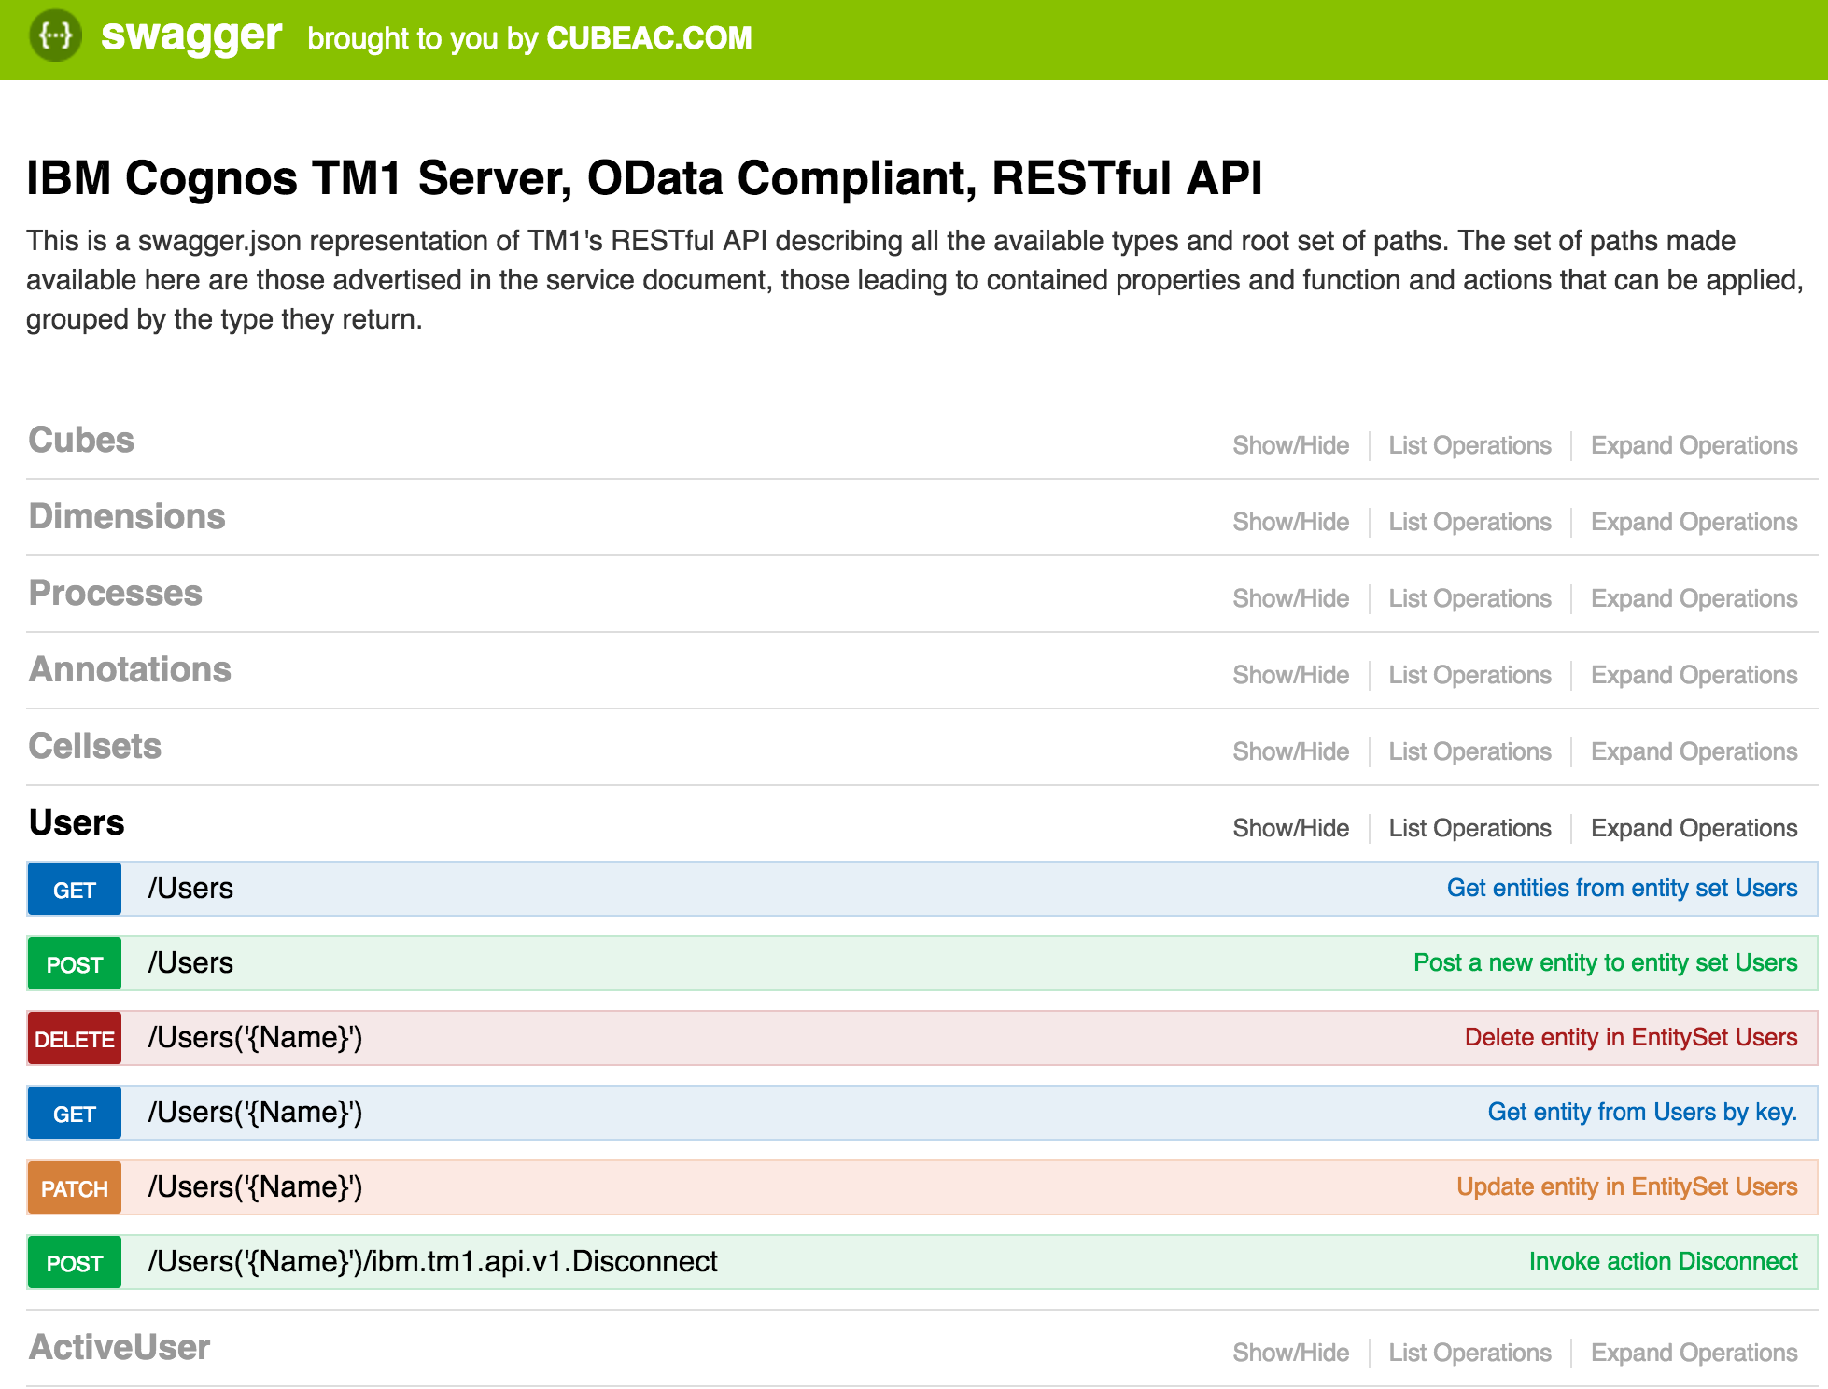
Task: Open the Processes section heading
Action: (x=116, y=593)
